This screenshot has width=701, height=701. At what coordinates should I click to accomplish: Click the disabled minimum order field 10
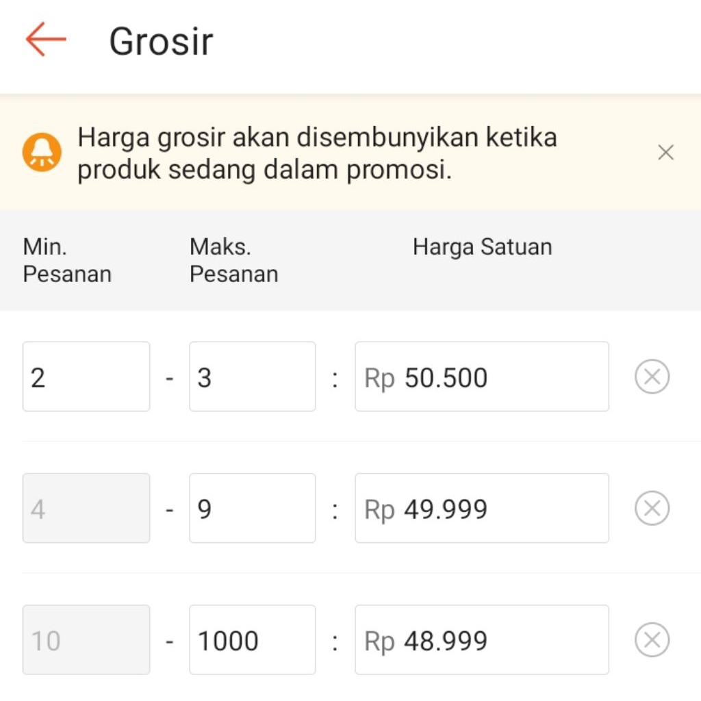click(86, 639)
